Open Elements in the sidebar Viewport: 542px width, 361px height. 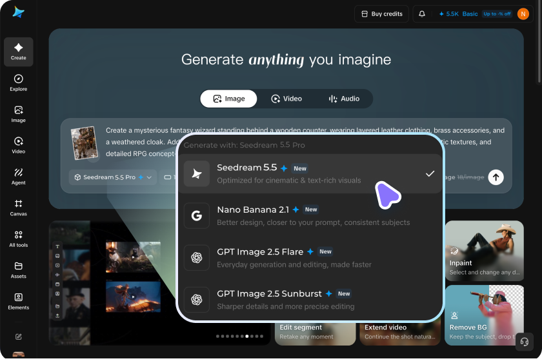pyautogui.click(x=18, y=301)
